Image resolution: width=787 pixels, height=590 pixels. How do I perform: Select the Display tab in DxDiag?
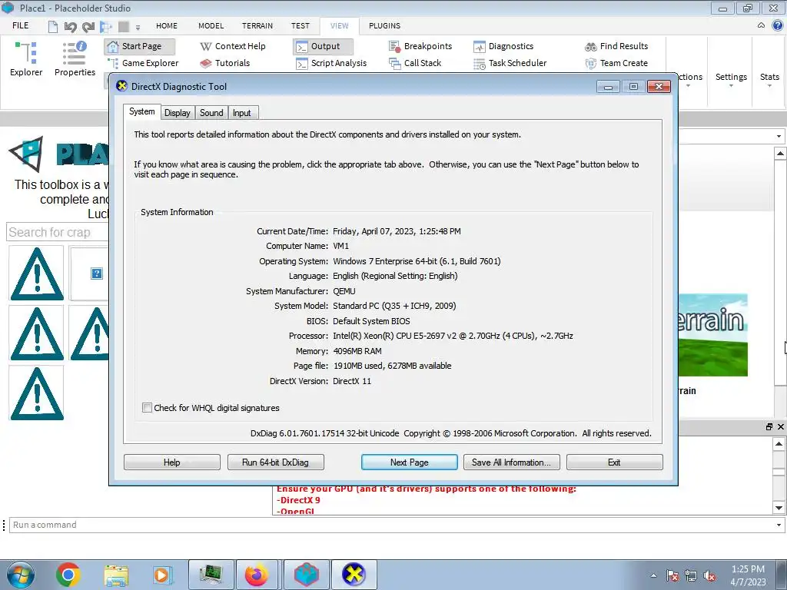coord(178,113)
